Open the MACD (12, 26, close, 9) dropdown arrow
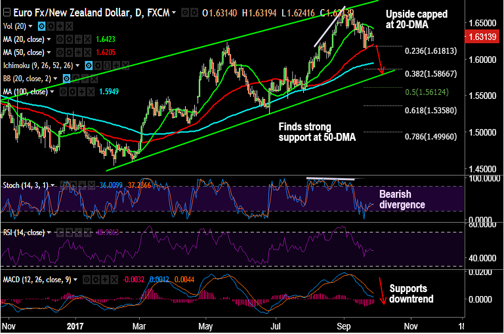Image resolution: width=504 pixels, height=334 pixels. pos(75,280)
